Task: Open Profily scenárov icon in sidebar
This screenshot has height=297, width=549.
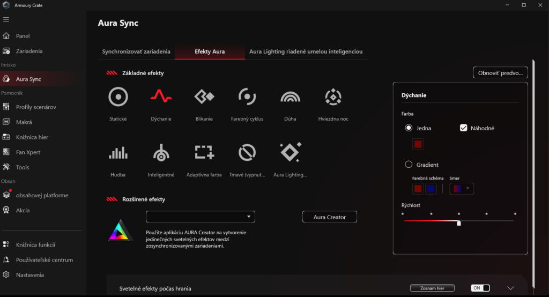Action: (6, 107)
